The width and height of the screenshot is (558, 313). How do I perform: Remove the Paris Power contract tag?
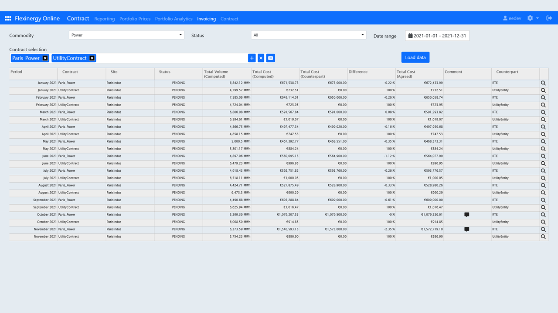[x=45, y=58]
